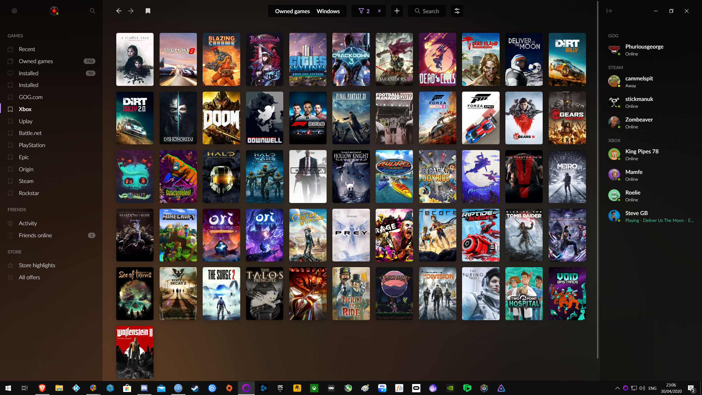Click the sidebar search magnifier icon
702x395 pixels.
[92, 11]
